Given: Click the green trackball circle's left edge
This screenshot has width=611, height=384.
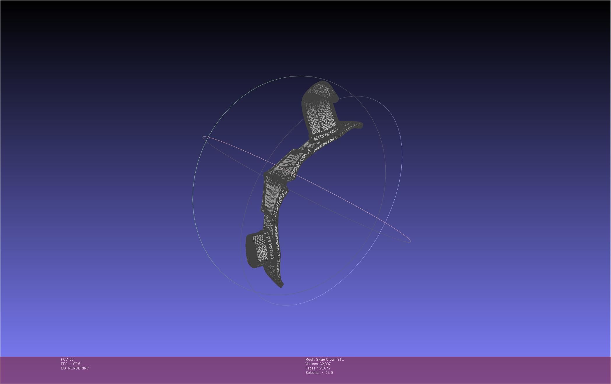Looking at the screenshot, I should click(193, 198).
